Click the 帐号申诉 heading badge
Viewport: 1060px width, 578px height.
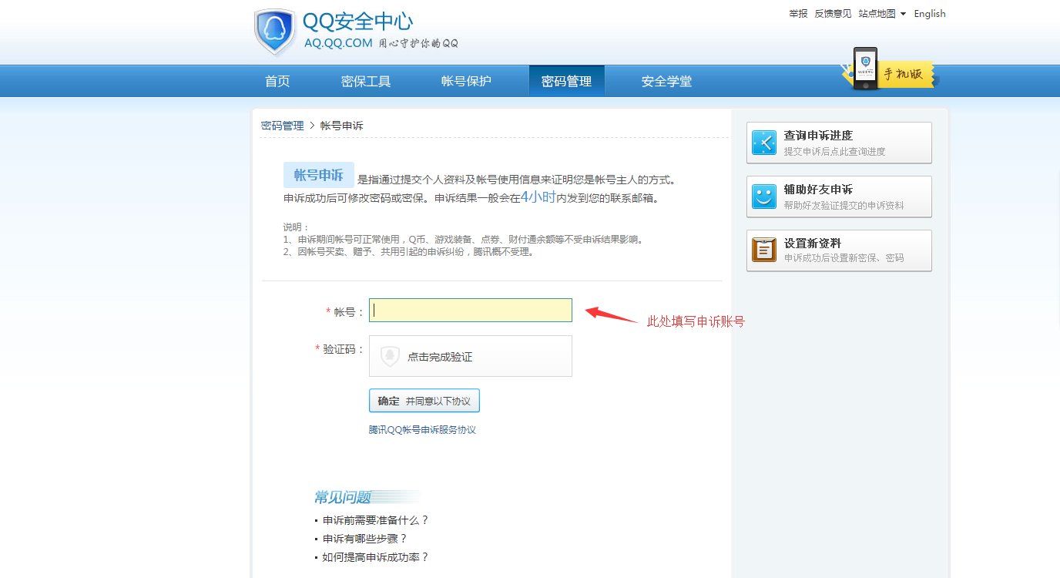click(x=319, y=175)
